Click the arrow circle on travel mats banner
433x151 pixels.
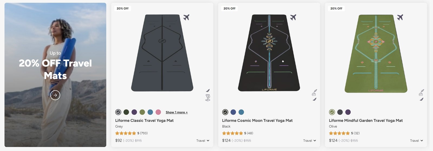(55, 95)
